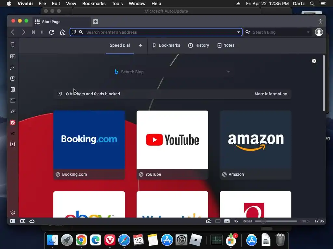This screenshot has height=249, width=333.
Task: Open the search engine selector magnifier
Action: [x=248, y=32]
